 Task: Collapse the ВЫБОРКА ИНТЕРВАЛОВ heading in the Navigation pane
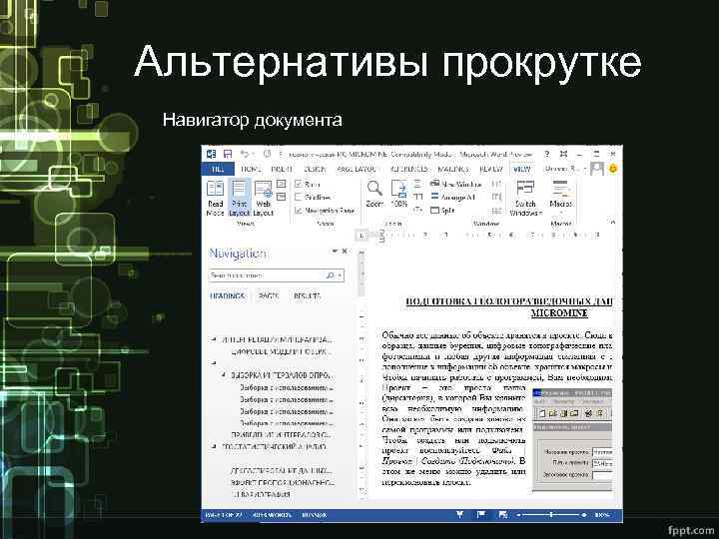225,375
